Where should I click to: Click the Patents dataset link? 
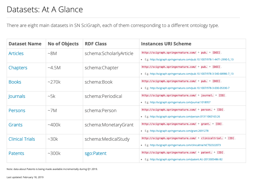16,153
